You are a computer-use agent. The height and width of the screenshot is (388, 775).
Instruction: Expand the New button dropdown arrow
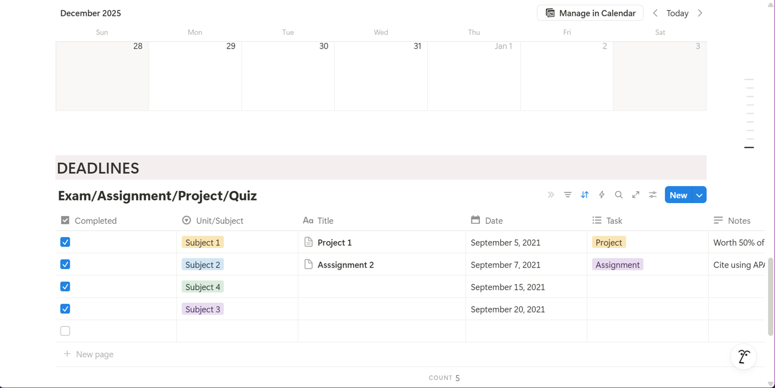[x=699, y=195]
